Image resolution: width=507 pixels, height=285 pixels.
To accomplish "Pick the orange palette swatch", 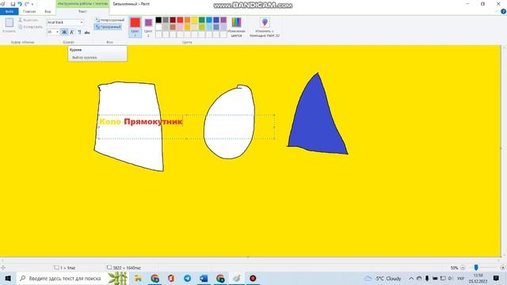I will 187,20.
